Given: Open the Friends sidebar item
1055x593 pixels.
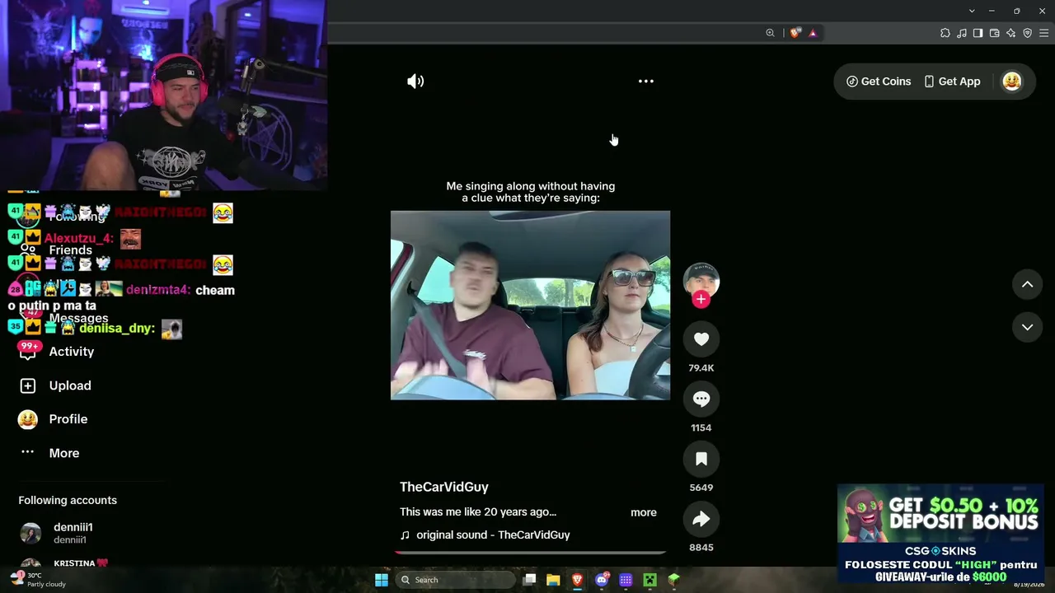Looking at the screenshot, I should [x=70, y=250].
